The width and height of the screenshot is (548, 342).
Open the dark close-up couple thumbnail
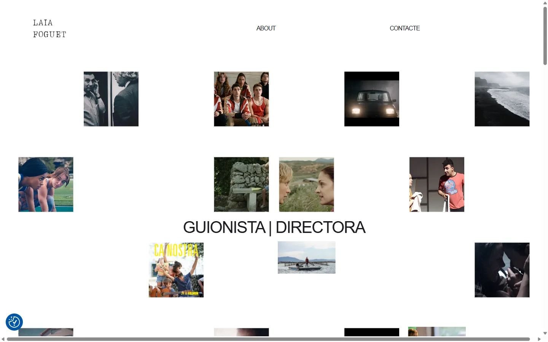[x=502, y=270]
